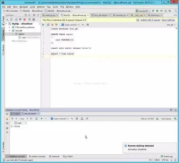
Task: Open transaction mode dropdown beside editor Auto-commit
Action: tap(78, 25)
